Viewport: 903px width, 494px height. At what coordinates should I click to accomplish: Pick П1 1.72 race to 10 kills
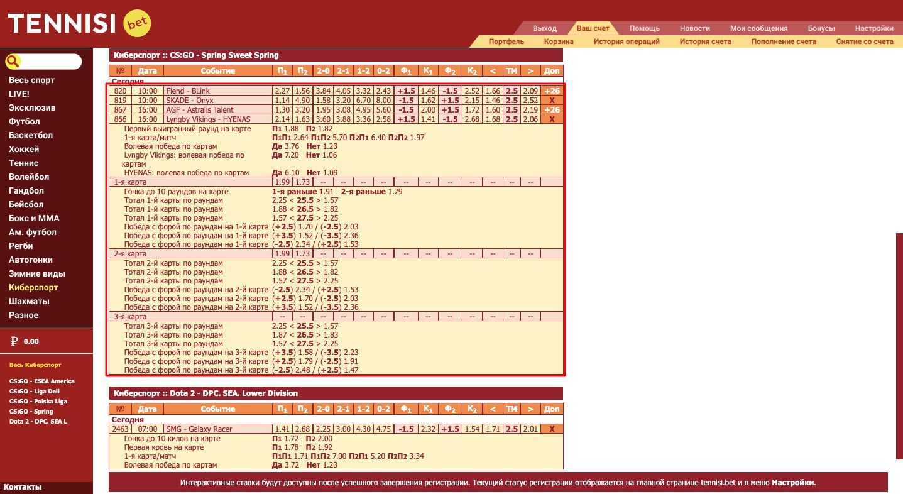coord(285,439)
